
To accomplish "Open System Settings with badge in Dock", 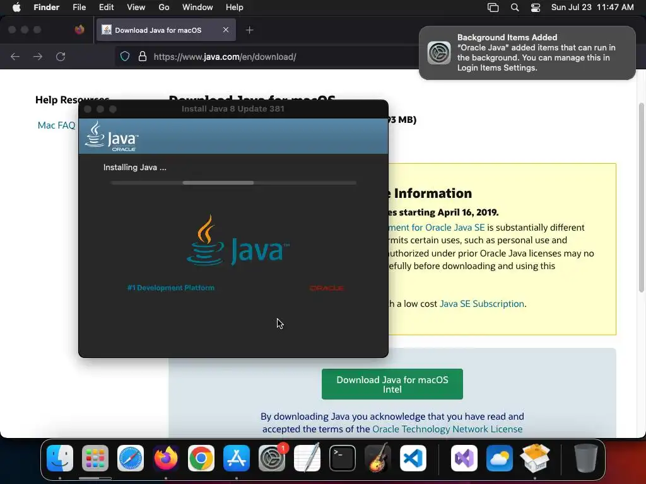I will coord(272,458).
